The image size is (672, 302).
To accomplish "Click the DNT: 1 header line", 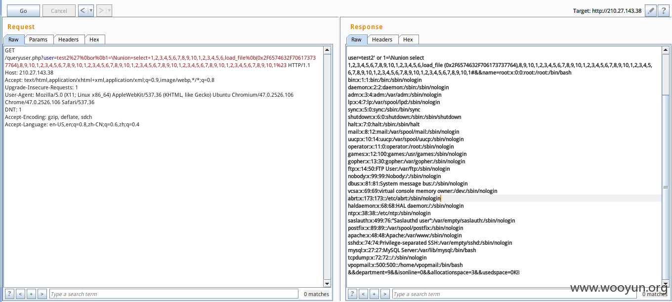I will (x=13, y=110).
